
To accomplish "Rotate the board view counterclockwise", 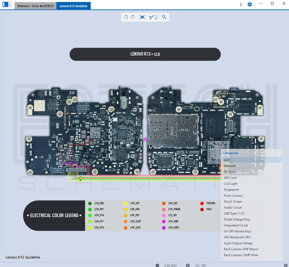I will pyautogui.click(x=126, y=17).
